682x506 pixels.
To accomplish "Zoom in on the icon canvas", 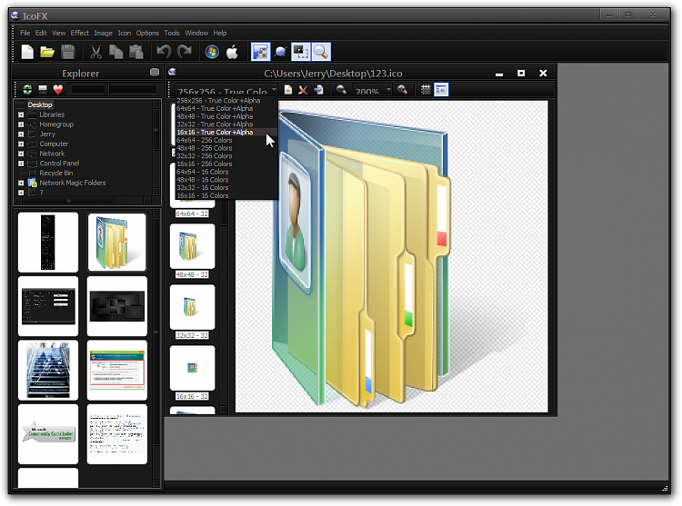I will (x=403, y=90).
